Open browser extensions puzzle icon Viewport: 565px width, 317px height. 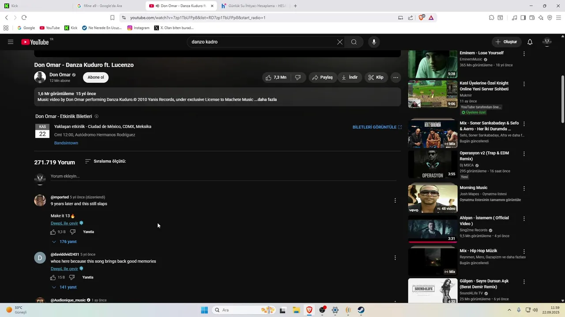(x=491, y=18)
